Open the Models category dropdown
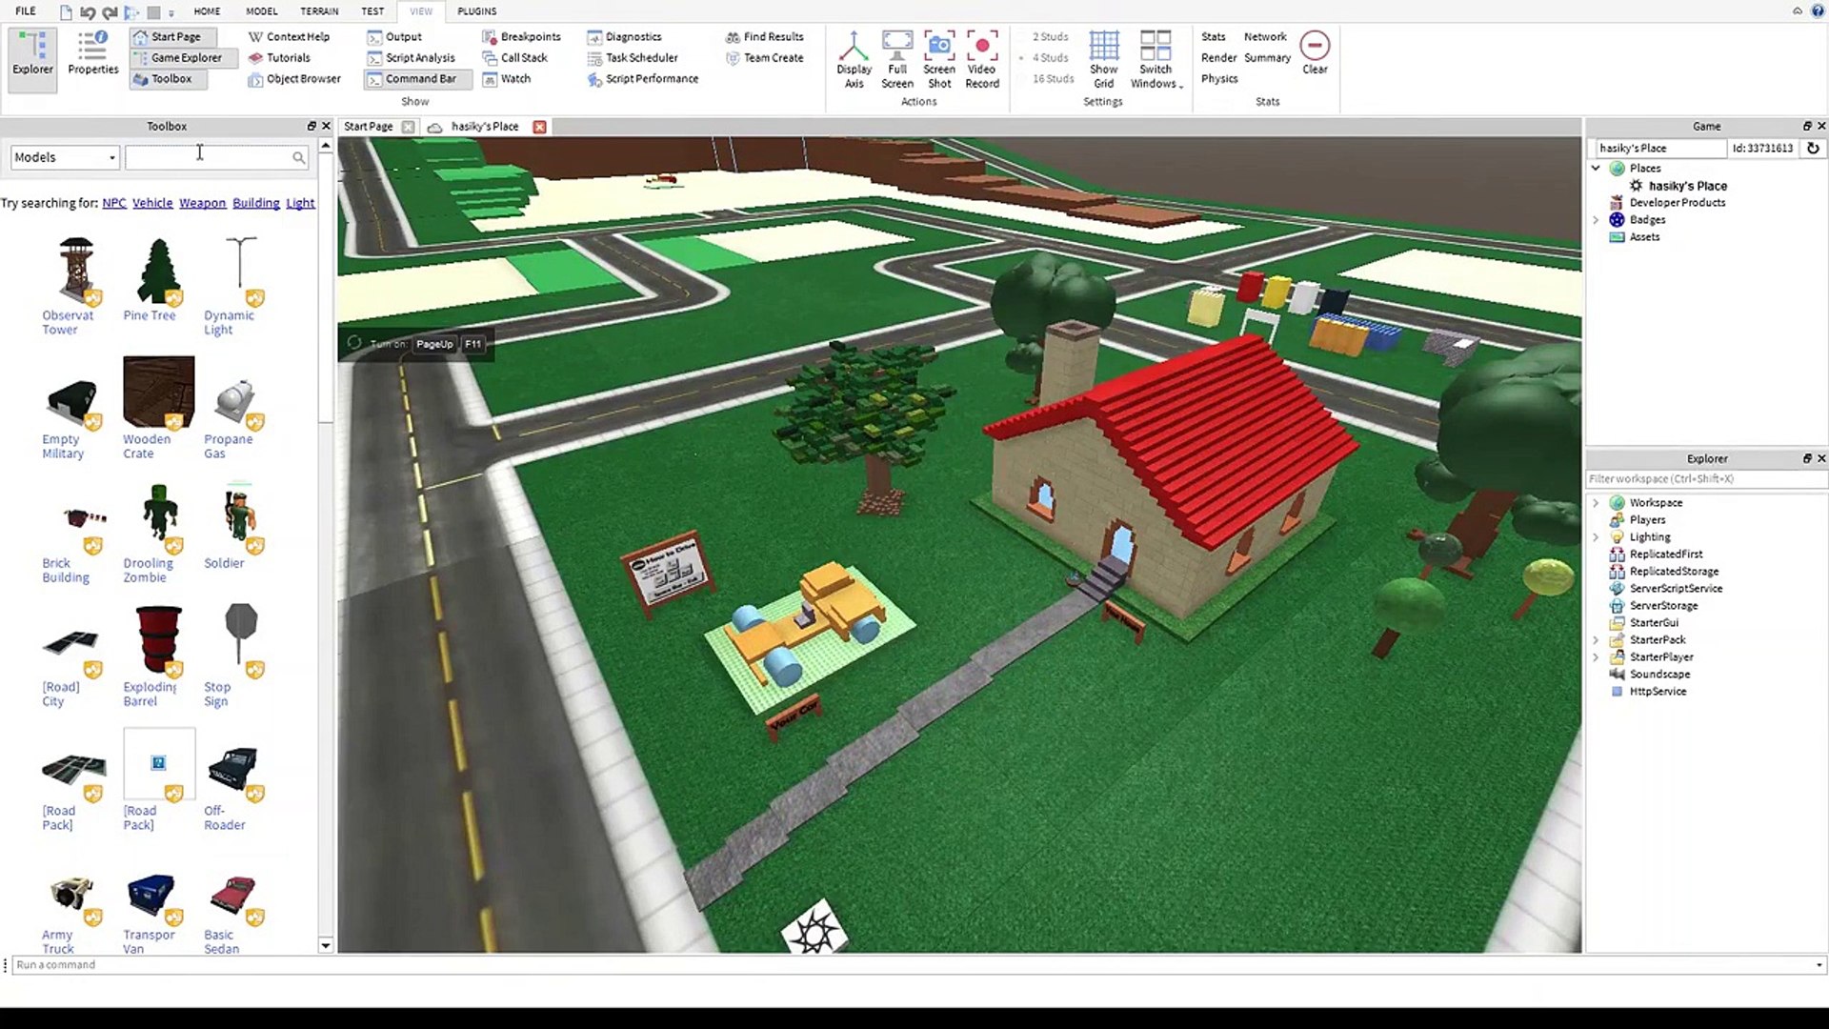Screen dimensions: 1829x1029 click(x=65, y=157)
